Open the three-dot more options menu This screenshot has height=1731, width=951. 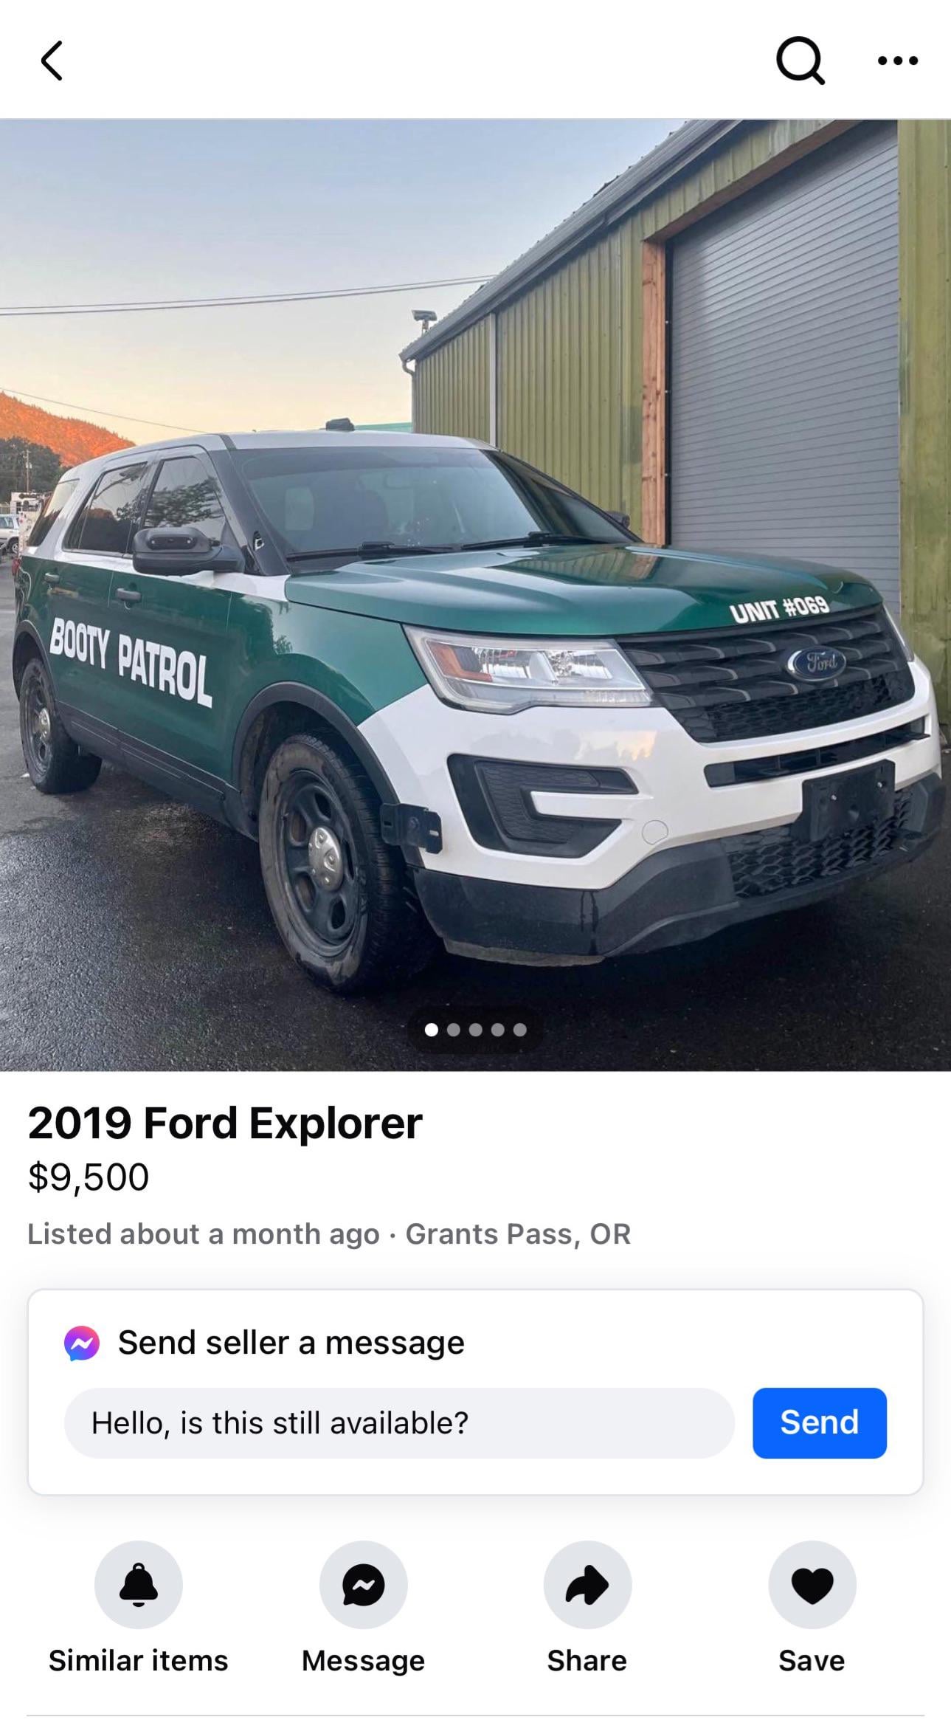click(898, 61)
